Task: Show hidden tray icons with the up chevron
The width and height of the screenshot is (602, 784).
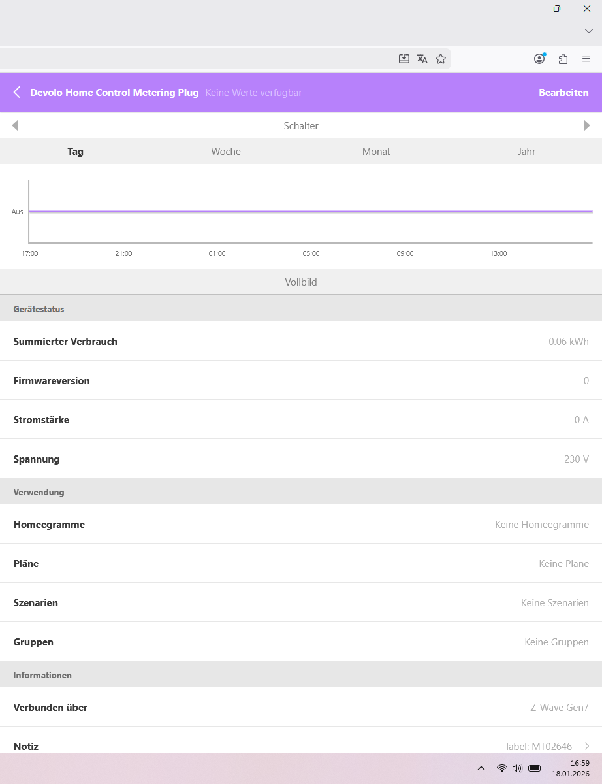Action: click(x=481, y=768)
